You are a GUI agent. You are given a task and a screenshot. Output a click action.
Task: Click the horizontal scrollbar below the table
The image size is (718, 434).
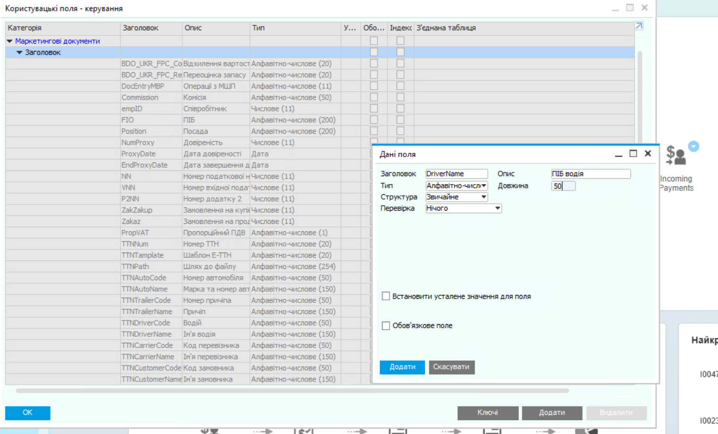pos(292,390)
